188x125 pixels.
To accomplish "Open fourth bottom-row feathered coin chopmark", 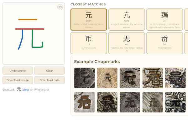I will point(153,102).
